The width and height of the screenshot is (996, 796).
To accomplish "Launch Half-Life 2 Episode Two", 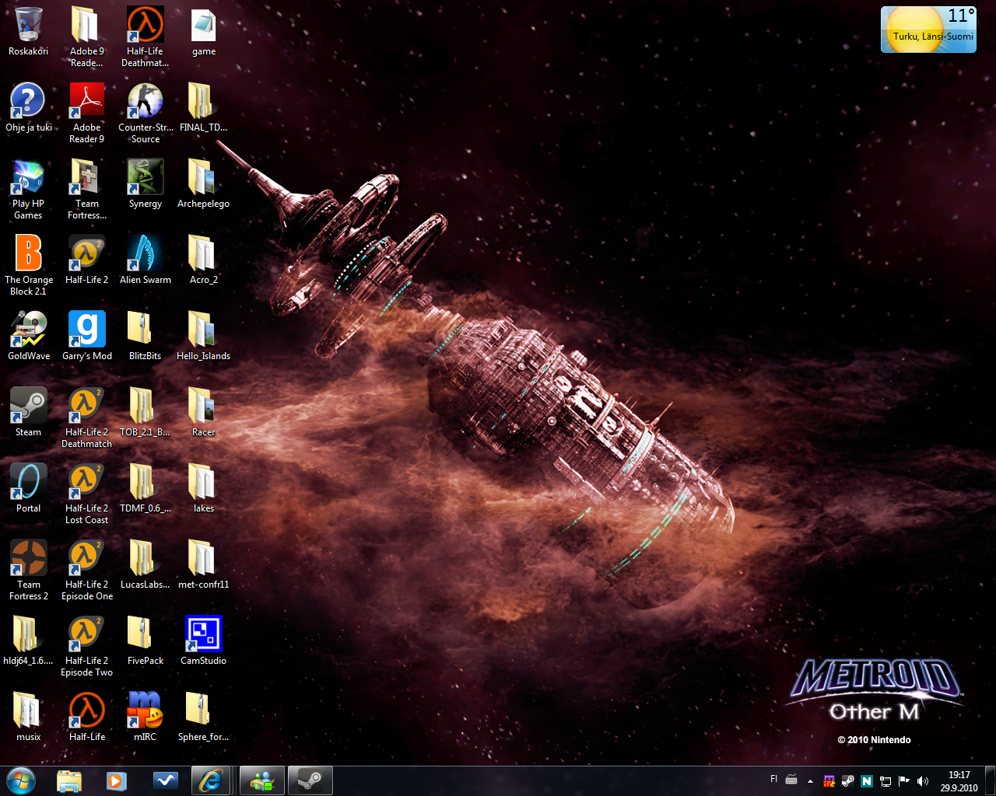I will 86,647.
